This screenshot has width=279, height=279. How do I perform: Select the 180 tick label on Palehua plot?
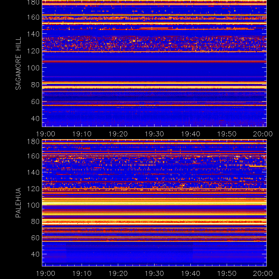point(33,142)
